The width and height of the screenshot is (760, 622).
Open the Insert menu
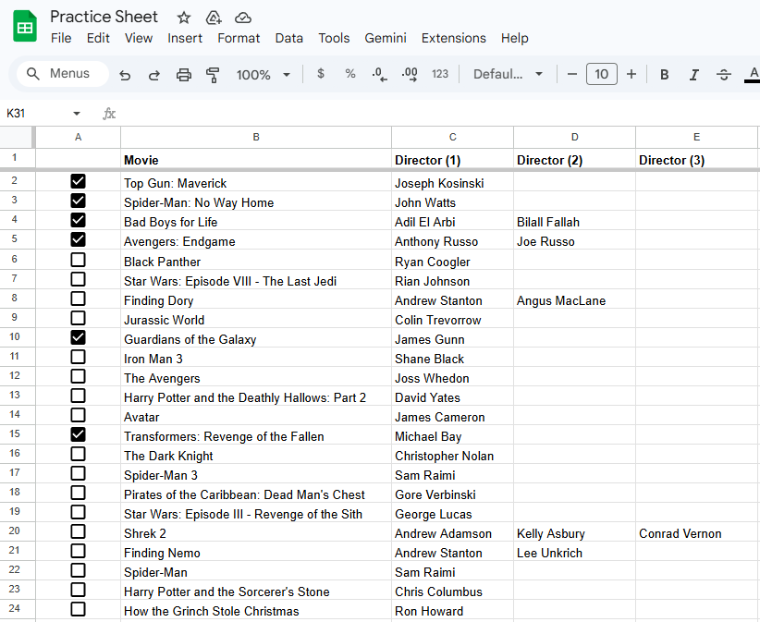pos(185,38)
